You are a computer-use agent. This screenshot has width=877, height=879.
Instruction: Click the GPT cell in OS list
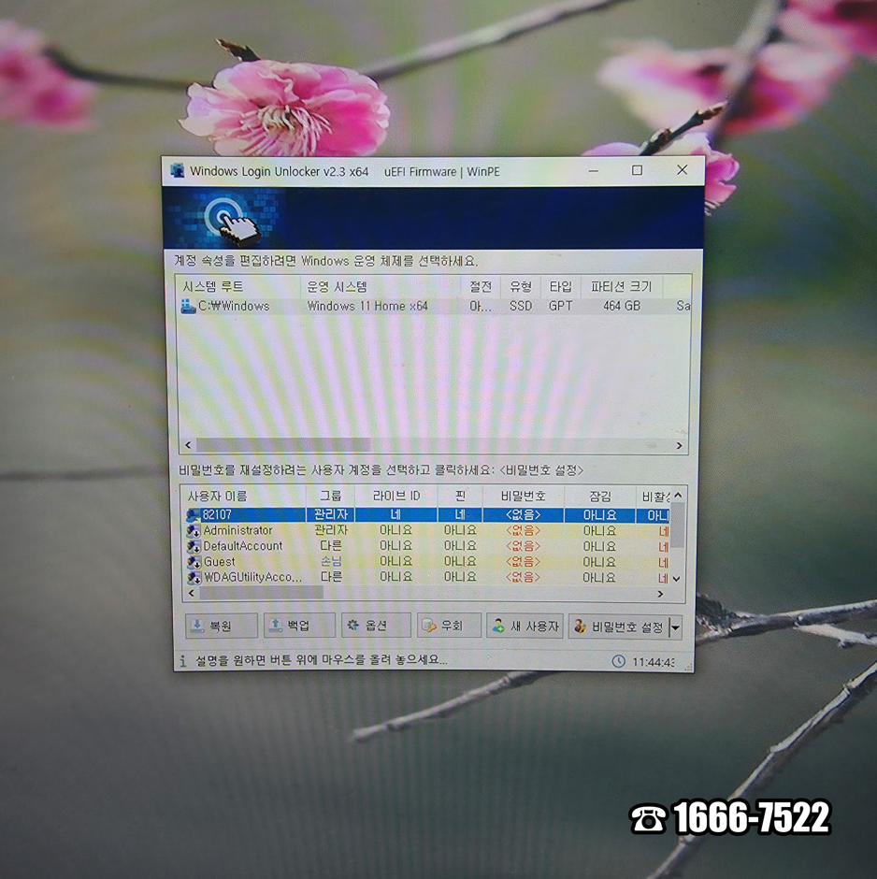tap(560, 306)
